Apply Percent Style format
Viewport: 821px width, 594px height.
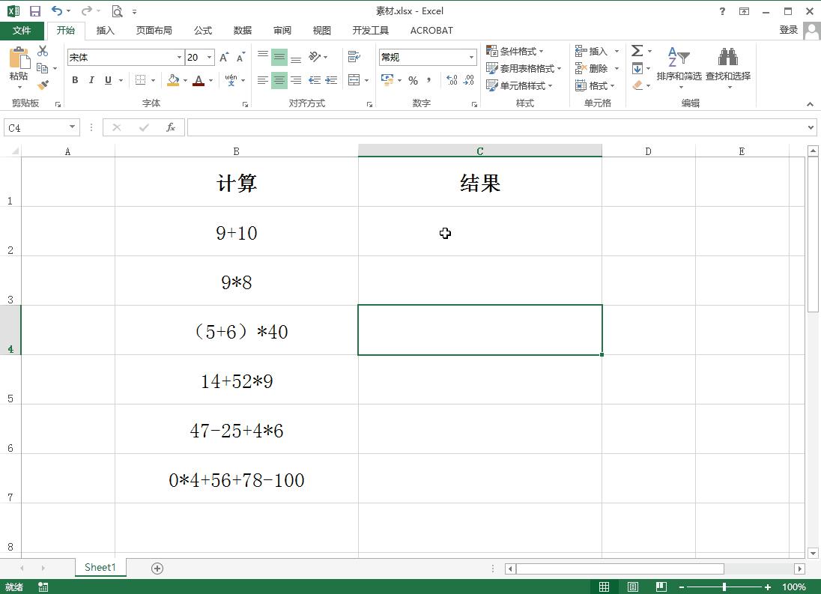click(413, 80)
